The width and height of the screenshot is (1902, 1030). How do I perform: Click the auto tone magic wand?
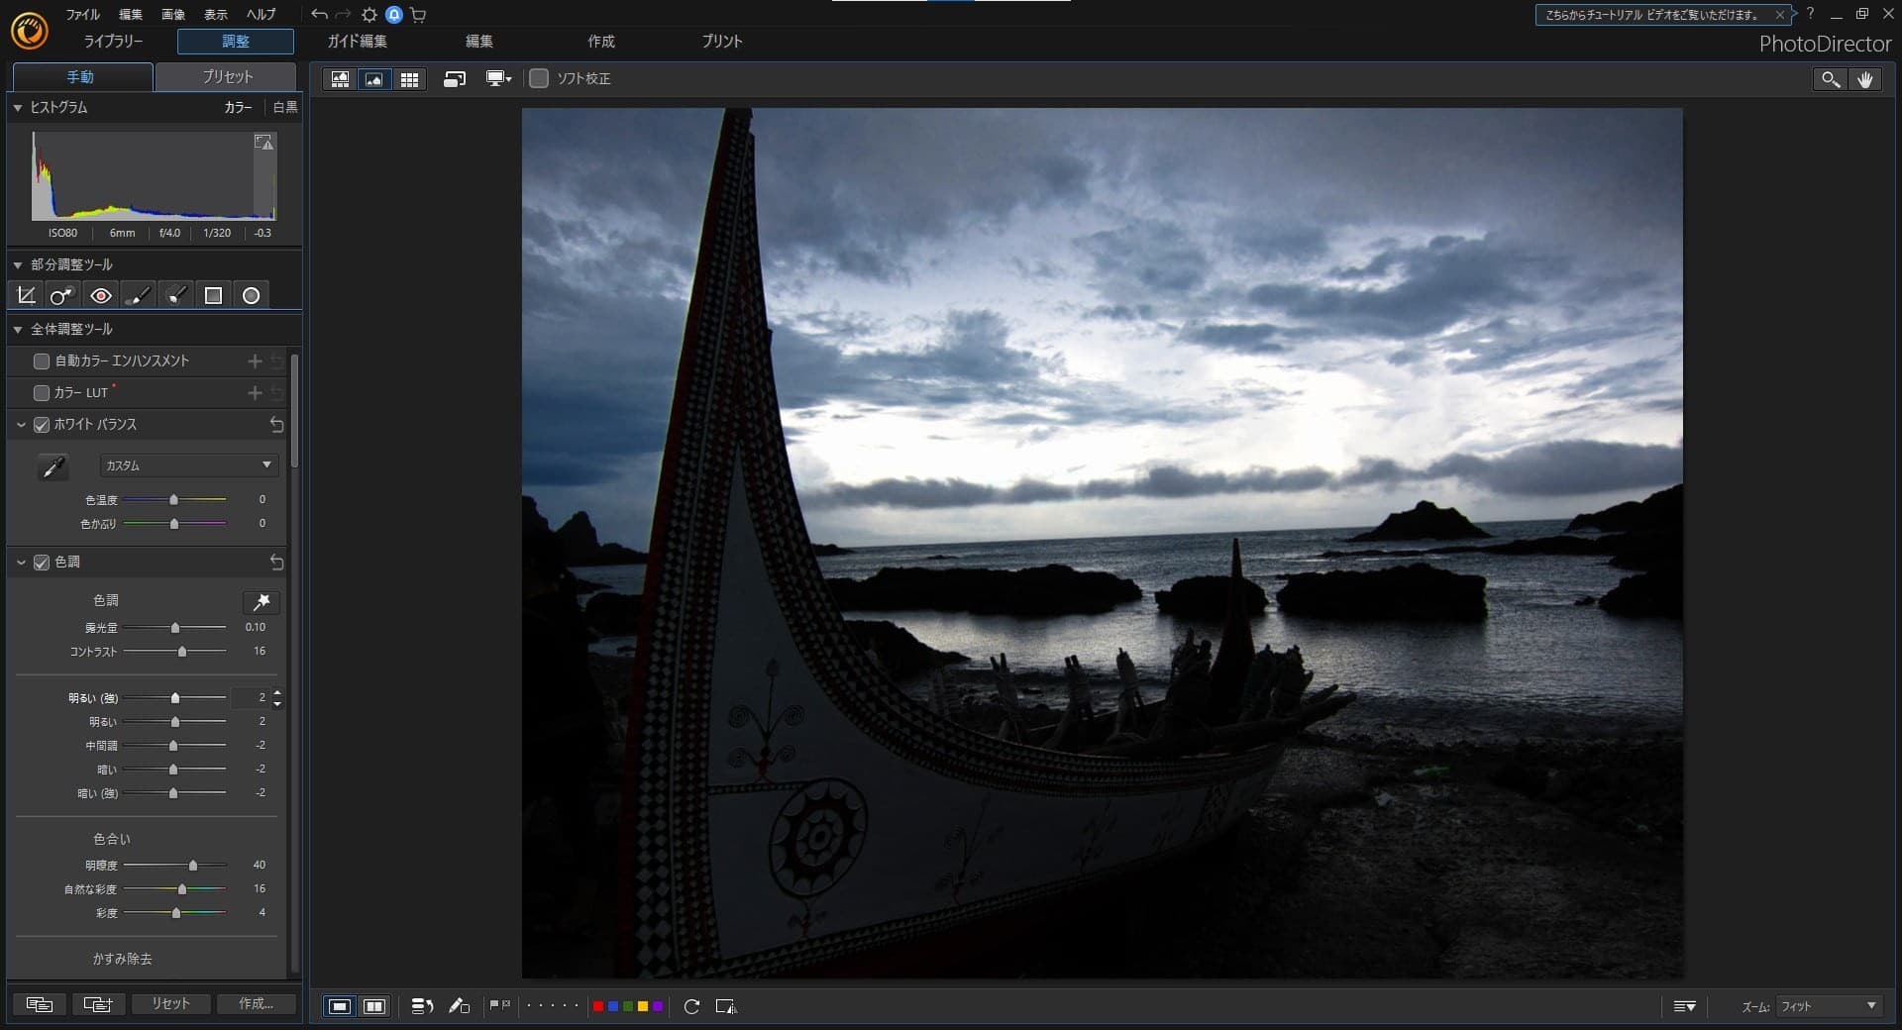tap(262, 601)
